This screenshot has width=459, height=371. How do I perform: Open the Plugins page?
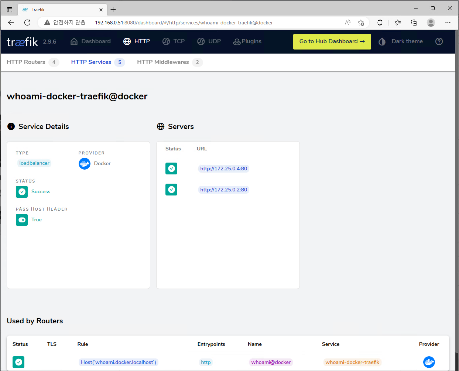tap(247, 41)
